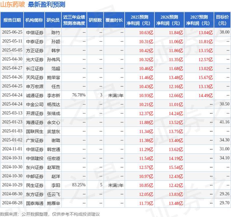Select the 2025预测净利润 column header
231x217 pixels.
(140, 20)
